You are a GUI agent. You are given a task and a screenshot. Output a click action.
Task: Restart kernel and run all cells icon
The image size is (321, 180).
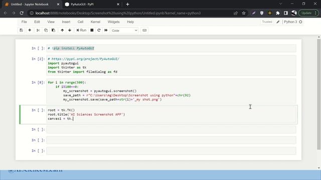[x=106, y=30]
